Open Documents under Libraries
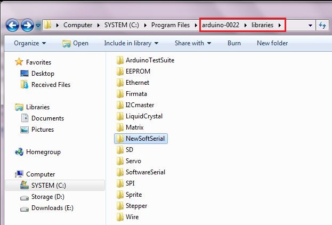This screenshot has height=225, width=332. pyautogui.click(x=47, y=118)
